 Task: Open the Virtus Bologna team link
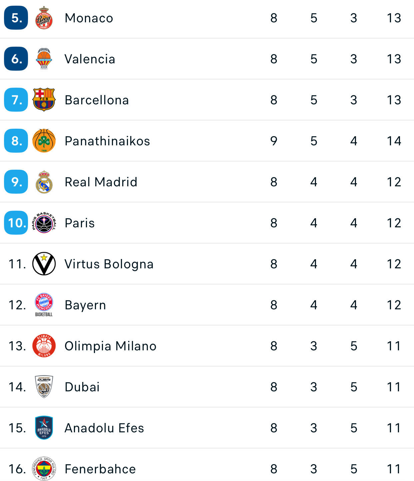click(109, 264)
